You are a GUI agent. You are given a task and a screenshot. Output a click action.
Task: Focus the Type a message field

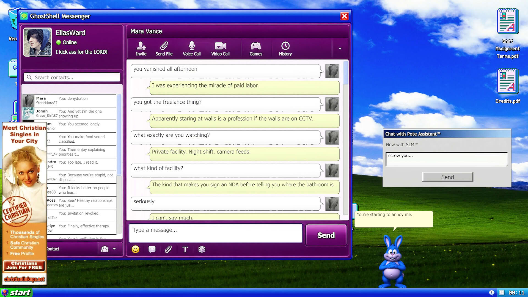pos(216,233)
